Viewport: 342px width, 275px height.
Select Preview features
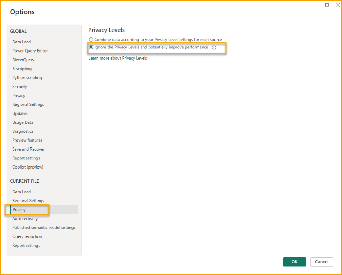pyautogui.click(x=27, y=140)
